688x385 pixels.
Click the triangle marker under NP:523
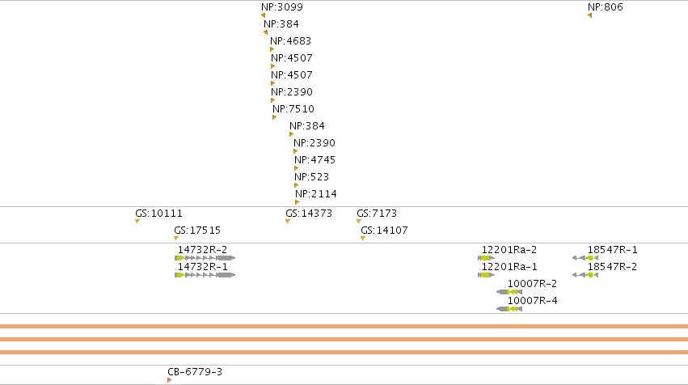(x=297, y=185)
